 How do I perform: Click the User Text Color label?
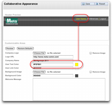point(12,64)
